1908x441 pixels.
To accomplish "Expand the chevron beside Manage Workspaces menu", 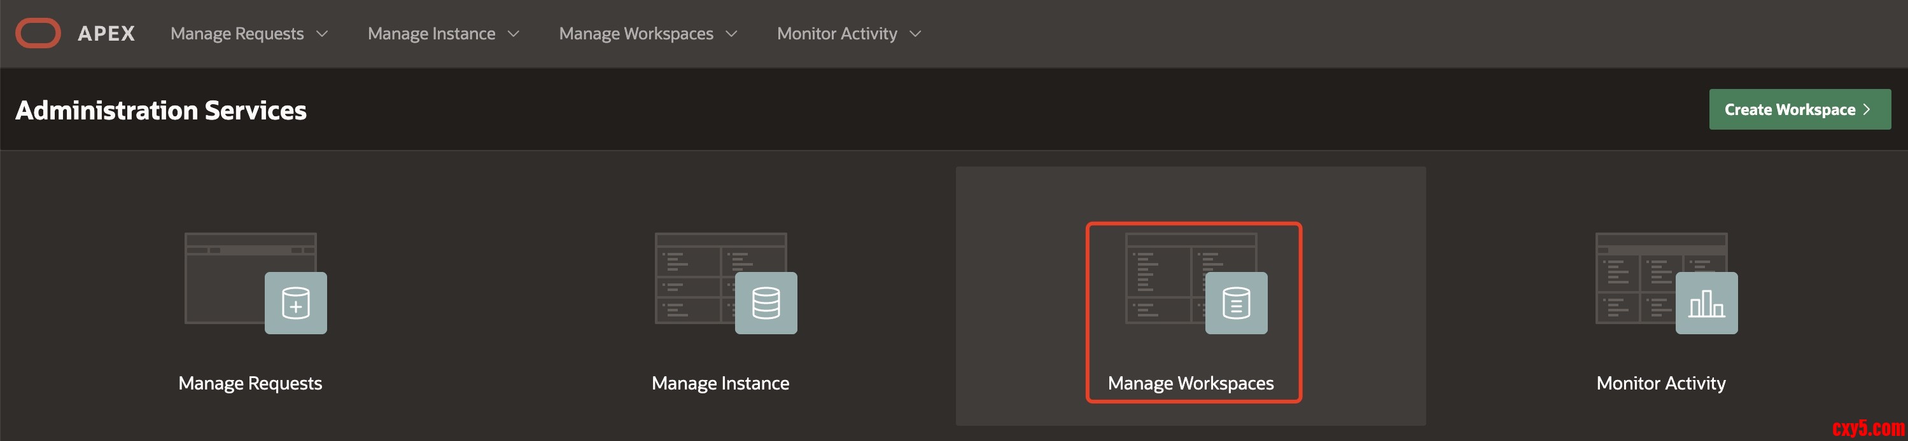I will point(732,33).
